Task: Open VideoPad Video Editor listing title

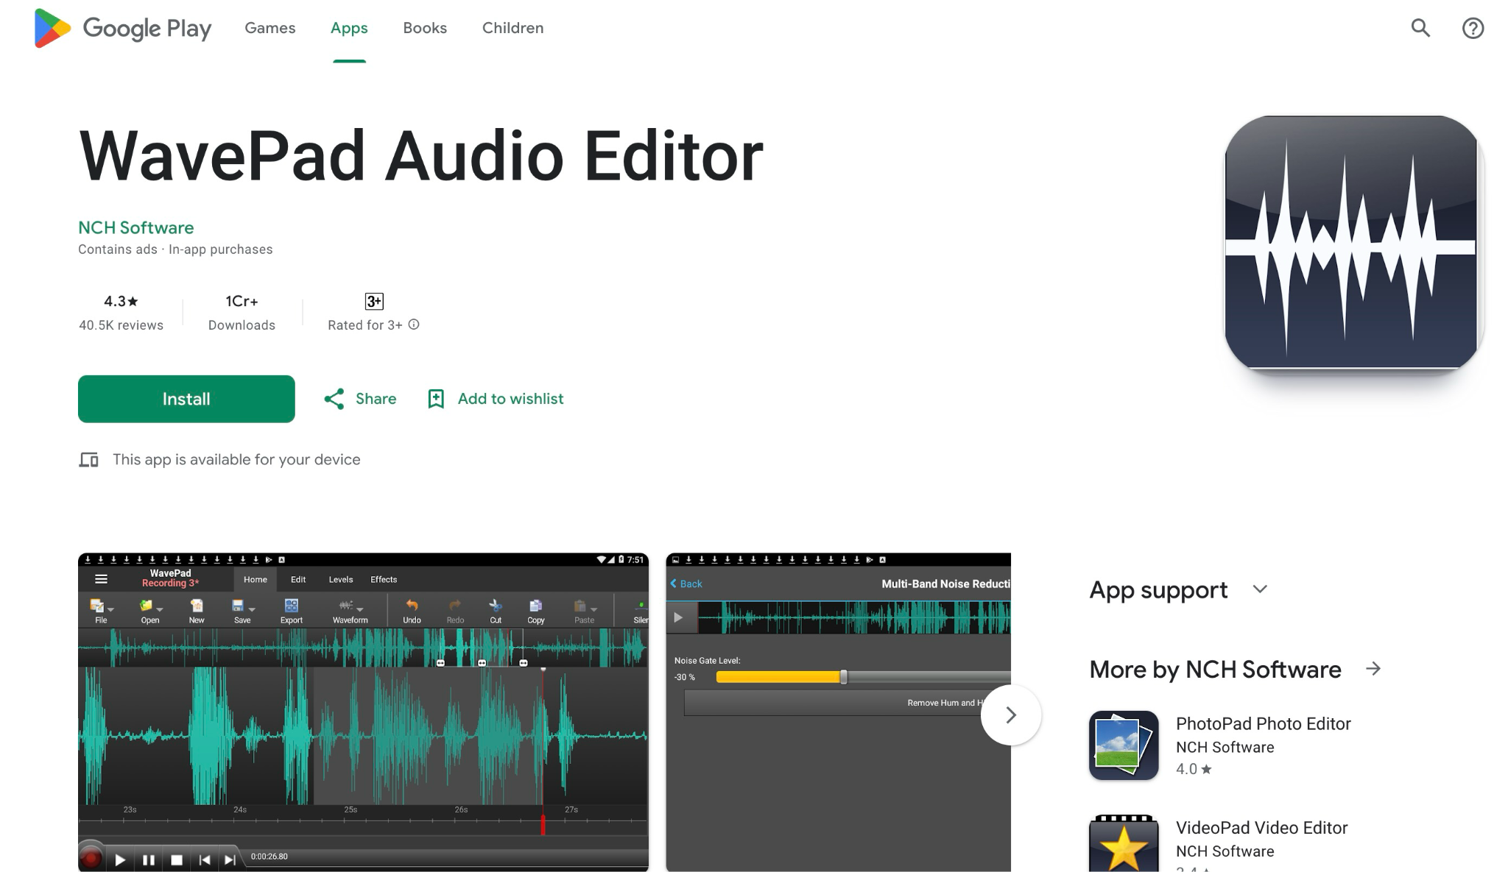Action: [x=1262, y=828]
